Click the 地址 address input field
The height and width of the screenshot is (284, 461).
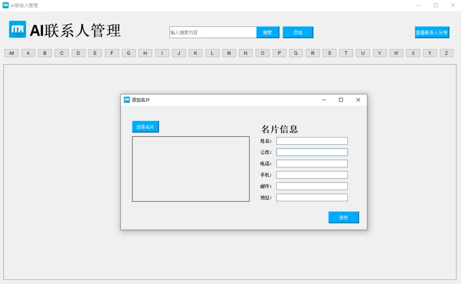(312, 197)
